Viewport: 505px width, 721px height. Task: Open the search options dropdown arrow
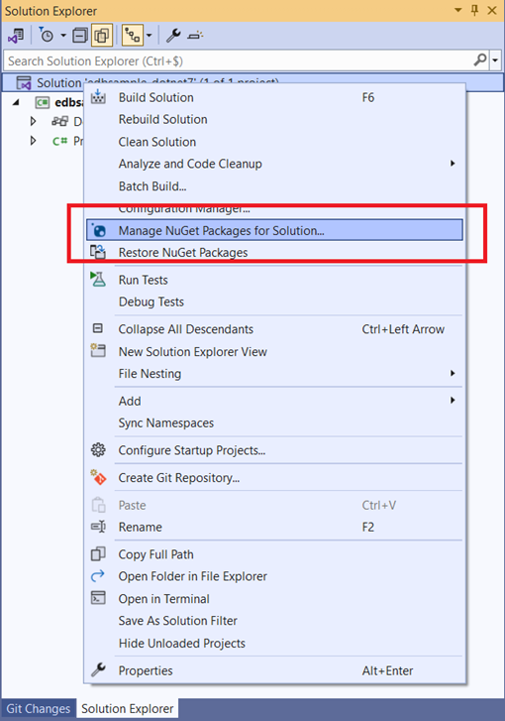tap(495, 60)
